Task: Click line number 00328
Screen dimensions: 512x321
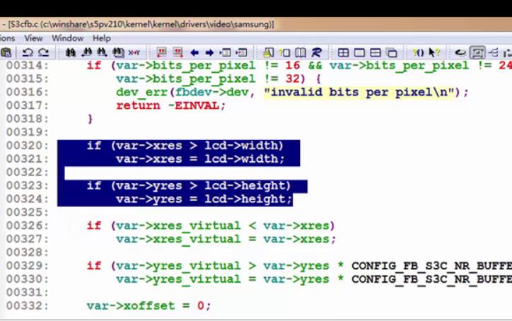Action: (x=27, y=252)
